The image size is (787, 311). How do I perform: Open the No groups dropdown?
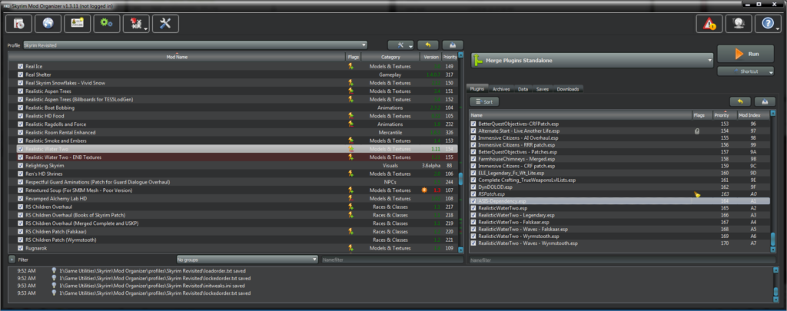pos(247,260)
